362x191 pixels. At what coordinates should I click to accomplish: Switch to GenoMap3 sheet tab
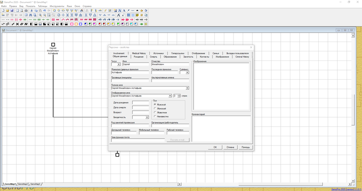pyautogui.click(x=35, y=184)
